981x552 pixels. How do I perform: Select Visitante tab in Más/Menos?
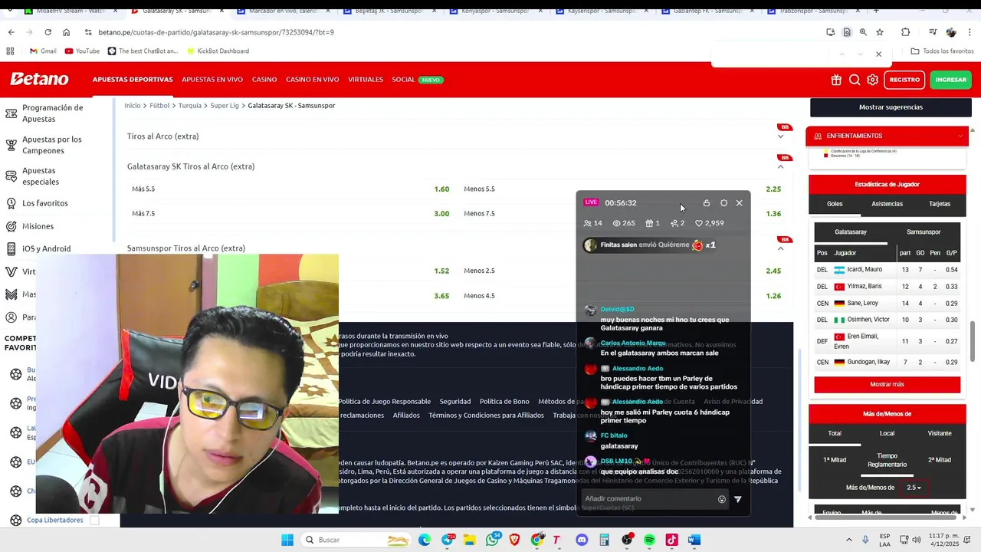pos(940,434)
